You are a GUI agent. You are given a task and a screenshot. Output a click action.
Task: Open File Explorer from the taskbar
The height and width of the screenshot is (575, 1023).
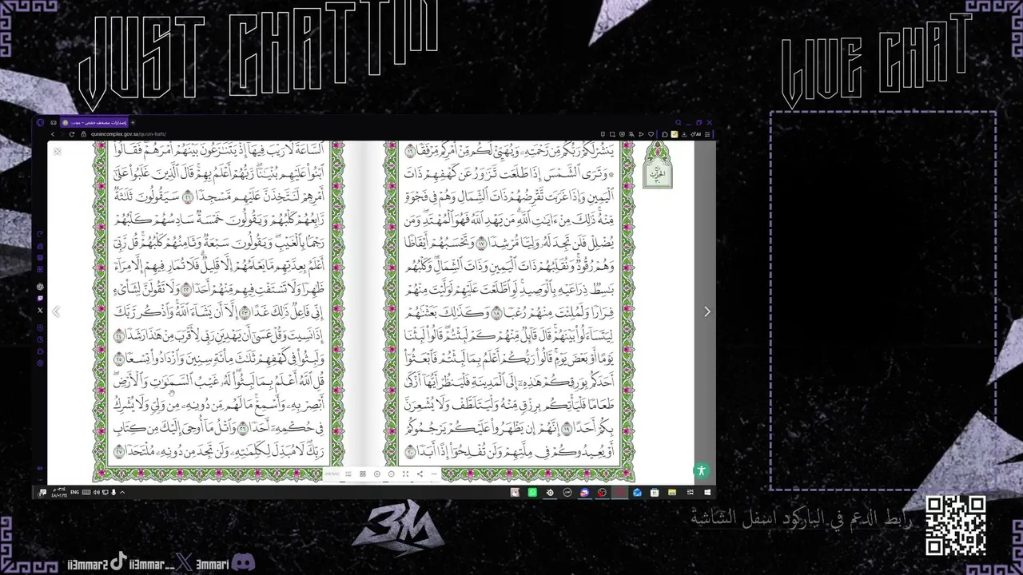tap(672, 493)
